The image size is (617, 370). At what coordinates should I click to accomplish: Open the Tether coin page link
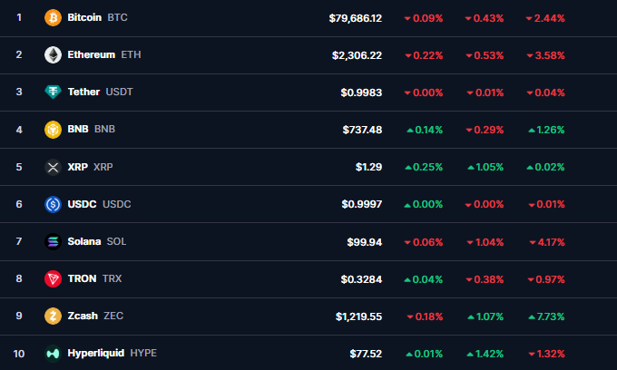coord(83,92)
